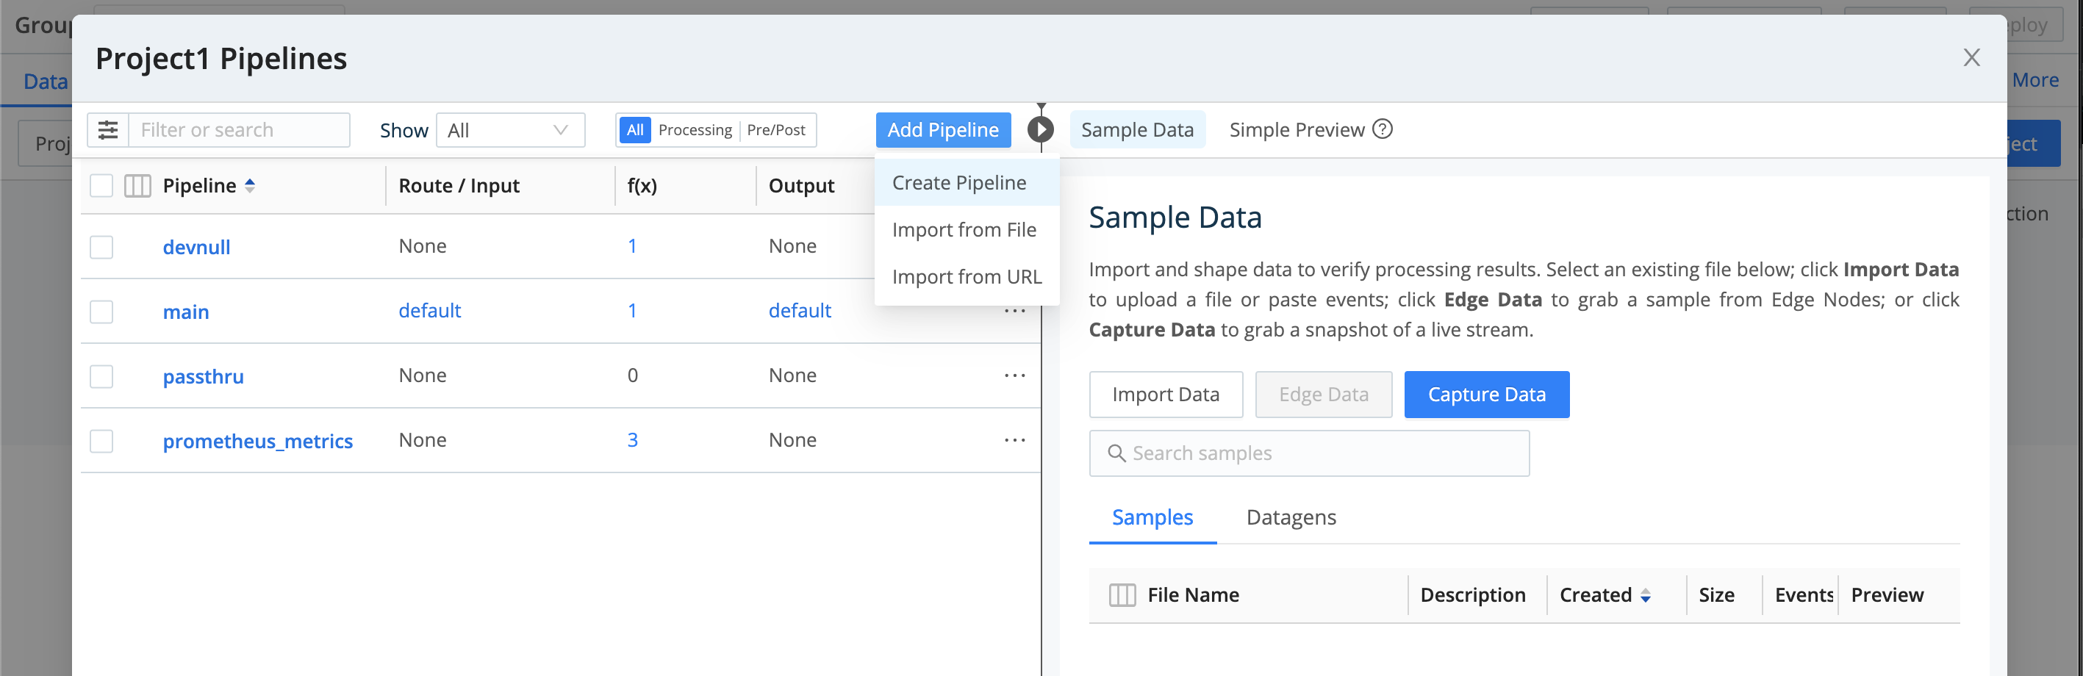
Task: Open the options ellipsis for passthru pipeline
Action: (x=1014, y=375)
